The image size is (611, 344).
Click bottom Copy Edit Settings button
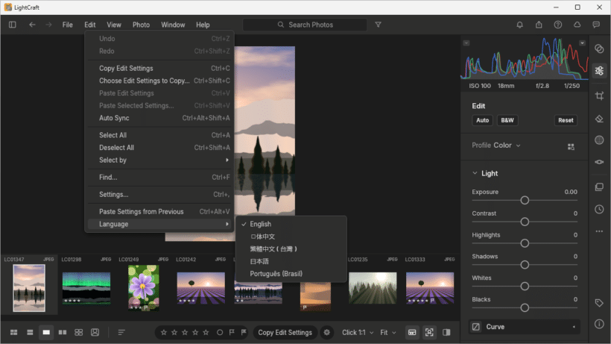285,332
